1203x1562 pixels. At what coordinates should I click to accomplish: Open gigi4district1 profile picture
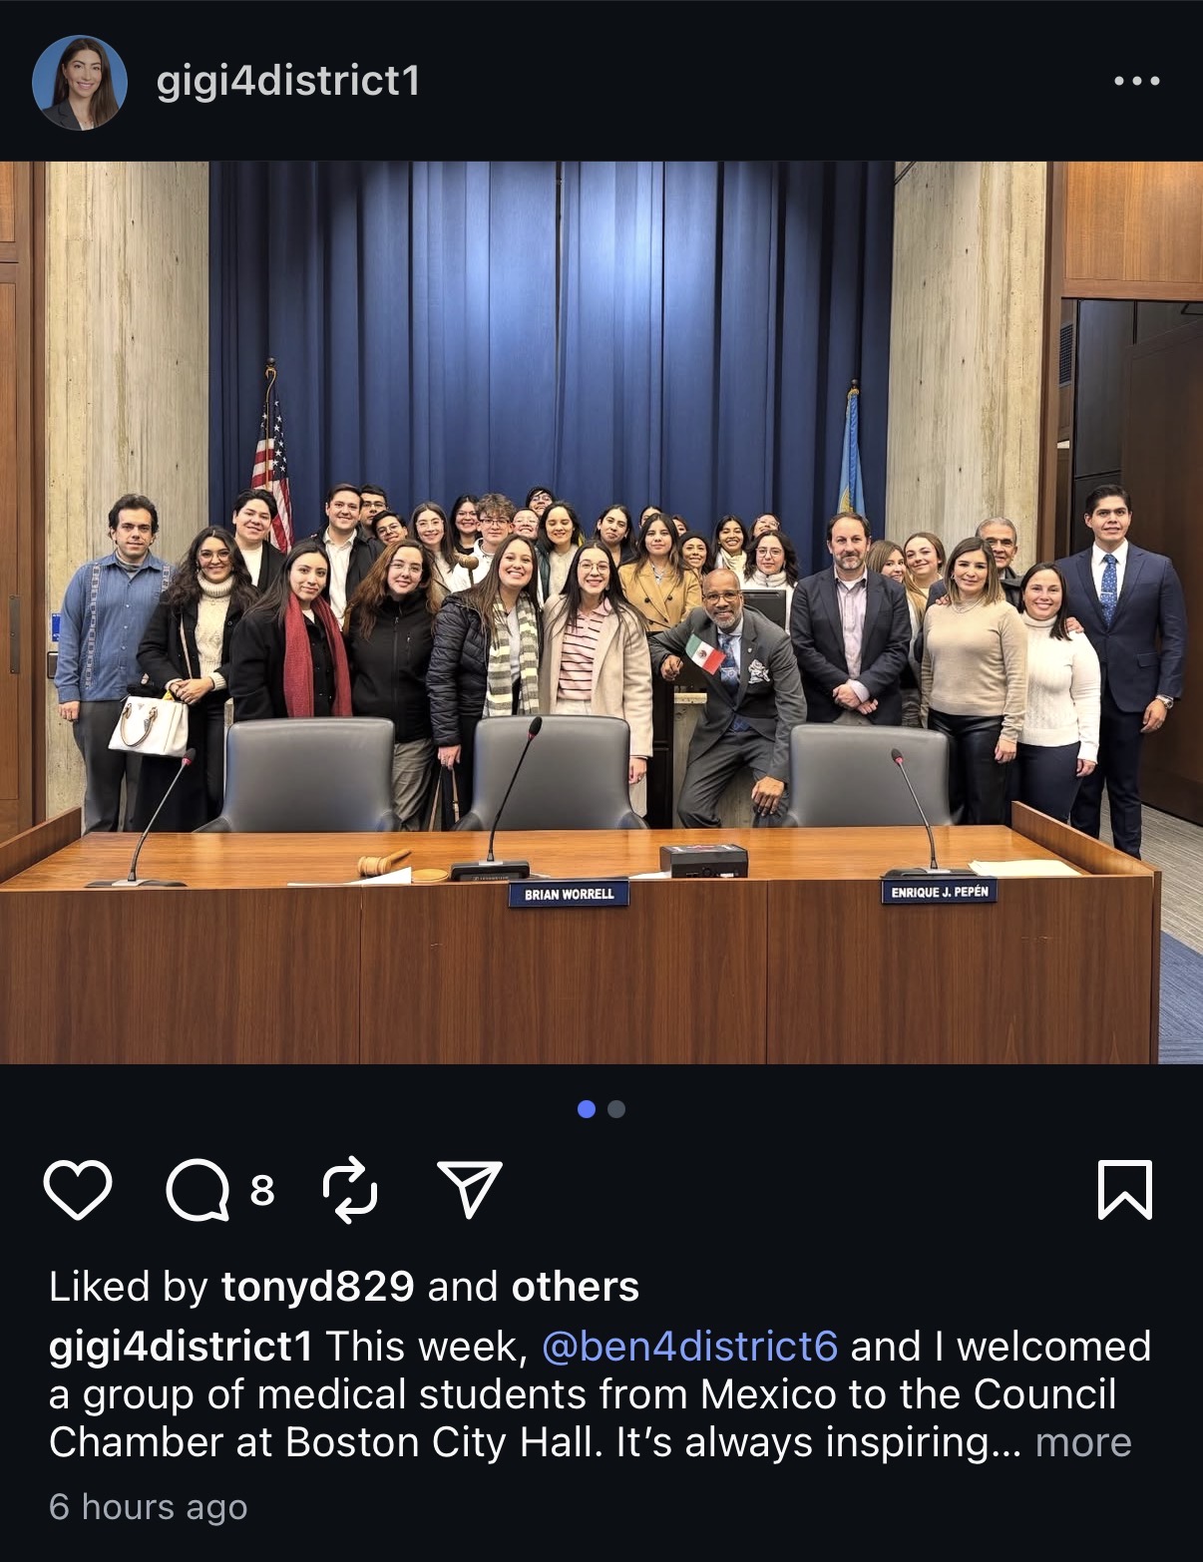coord(80,82)
